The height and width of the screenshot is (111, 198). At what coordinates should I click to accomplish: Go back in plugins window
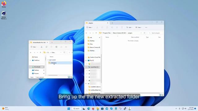pyautogui.click(x=87, y=33)
